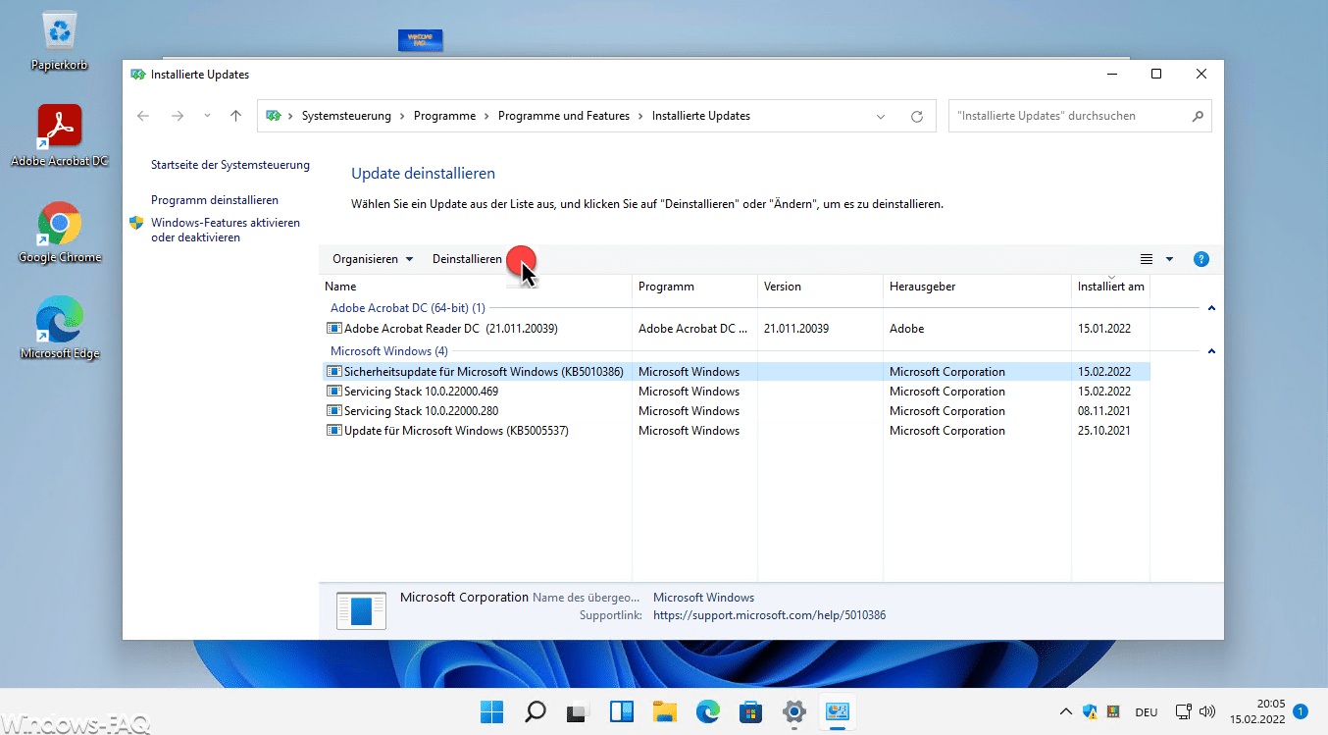This screenshot has height=735, width=1328.
Task: Open taskbar Search magnifier
Action: point(536,711)
